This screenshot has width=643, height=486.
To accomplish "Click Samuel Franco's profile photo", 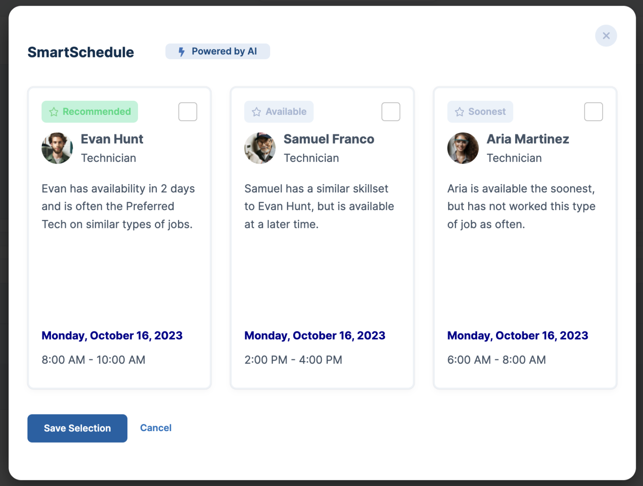I will (260, 148).
